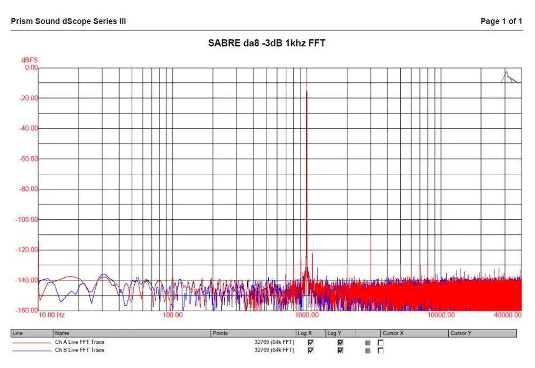The width and height of the screenshot is (535, 368).
Task: Click the -40.00 Y-axis label
Action: coord(28,128)
